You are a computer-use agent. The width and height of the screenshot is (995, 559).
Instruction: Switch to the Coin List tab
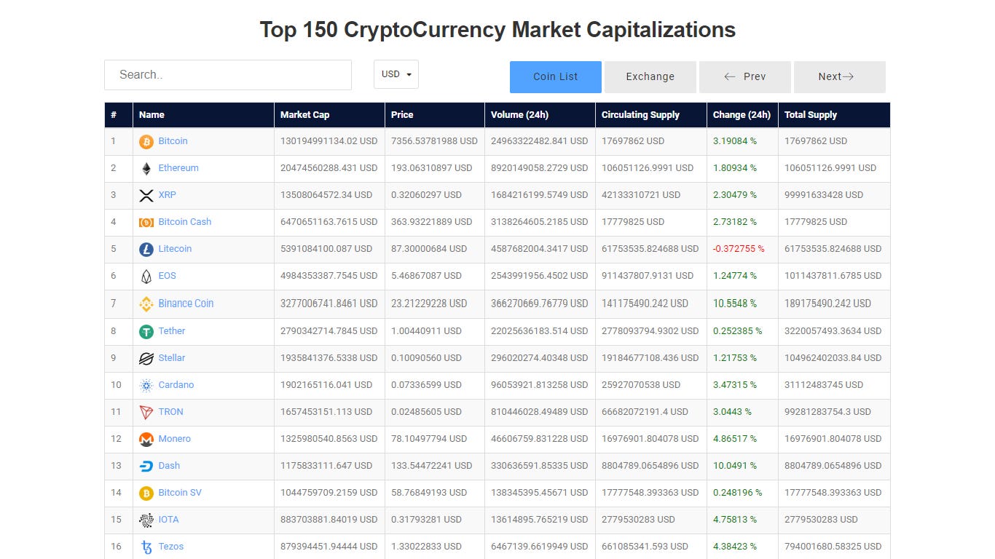[556, 76]
